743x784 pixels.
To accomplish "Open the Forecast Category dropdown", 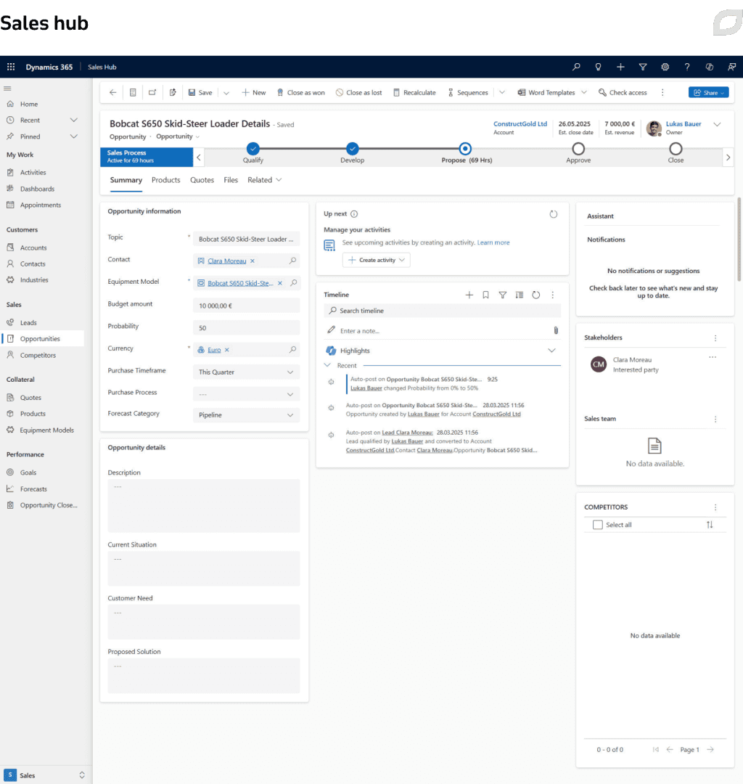I will click(246, 415).
